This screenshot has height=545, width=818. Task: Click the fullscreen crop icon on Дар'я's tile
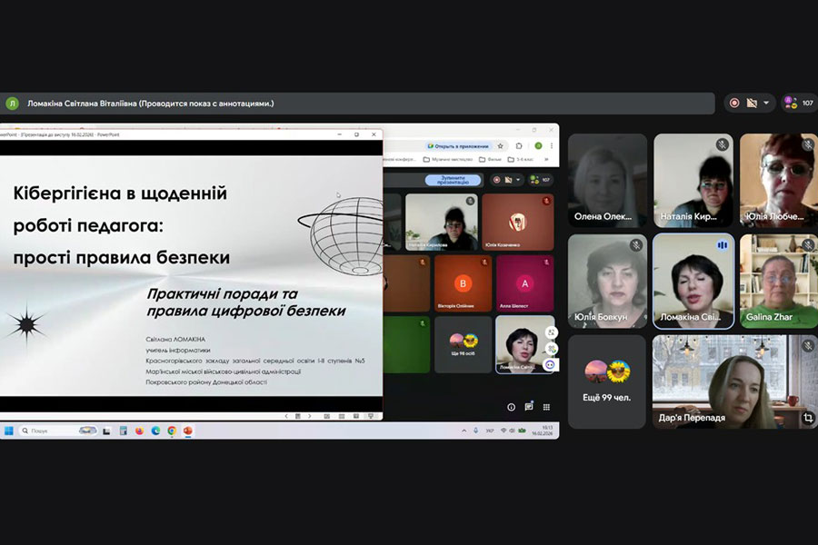tap(807, 418)
